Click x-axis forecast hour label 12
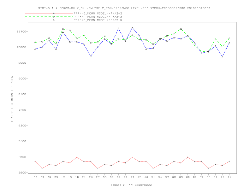Viewport: 250px width, 193px height. [x=63, y=177]
